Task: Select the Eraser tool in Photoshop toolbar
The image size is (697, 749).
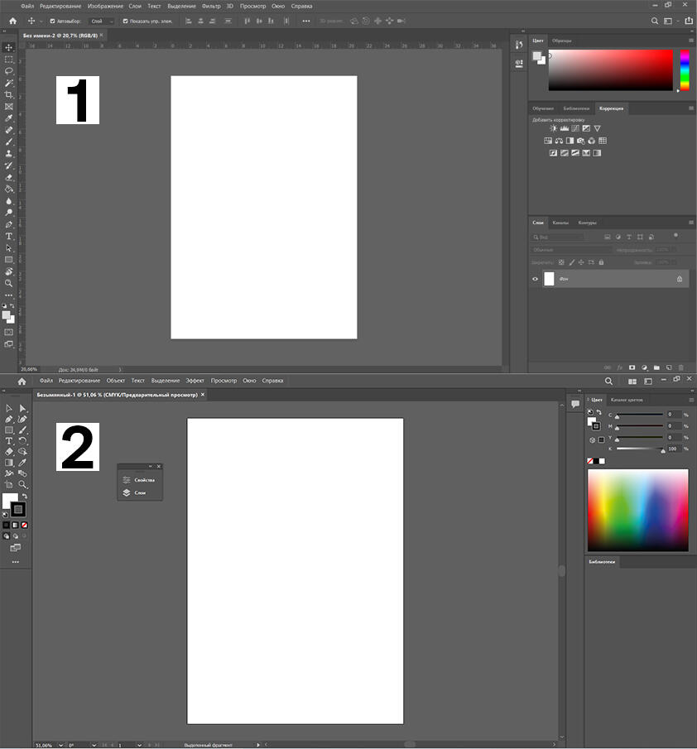Action: tap(8, 177)
